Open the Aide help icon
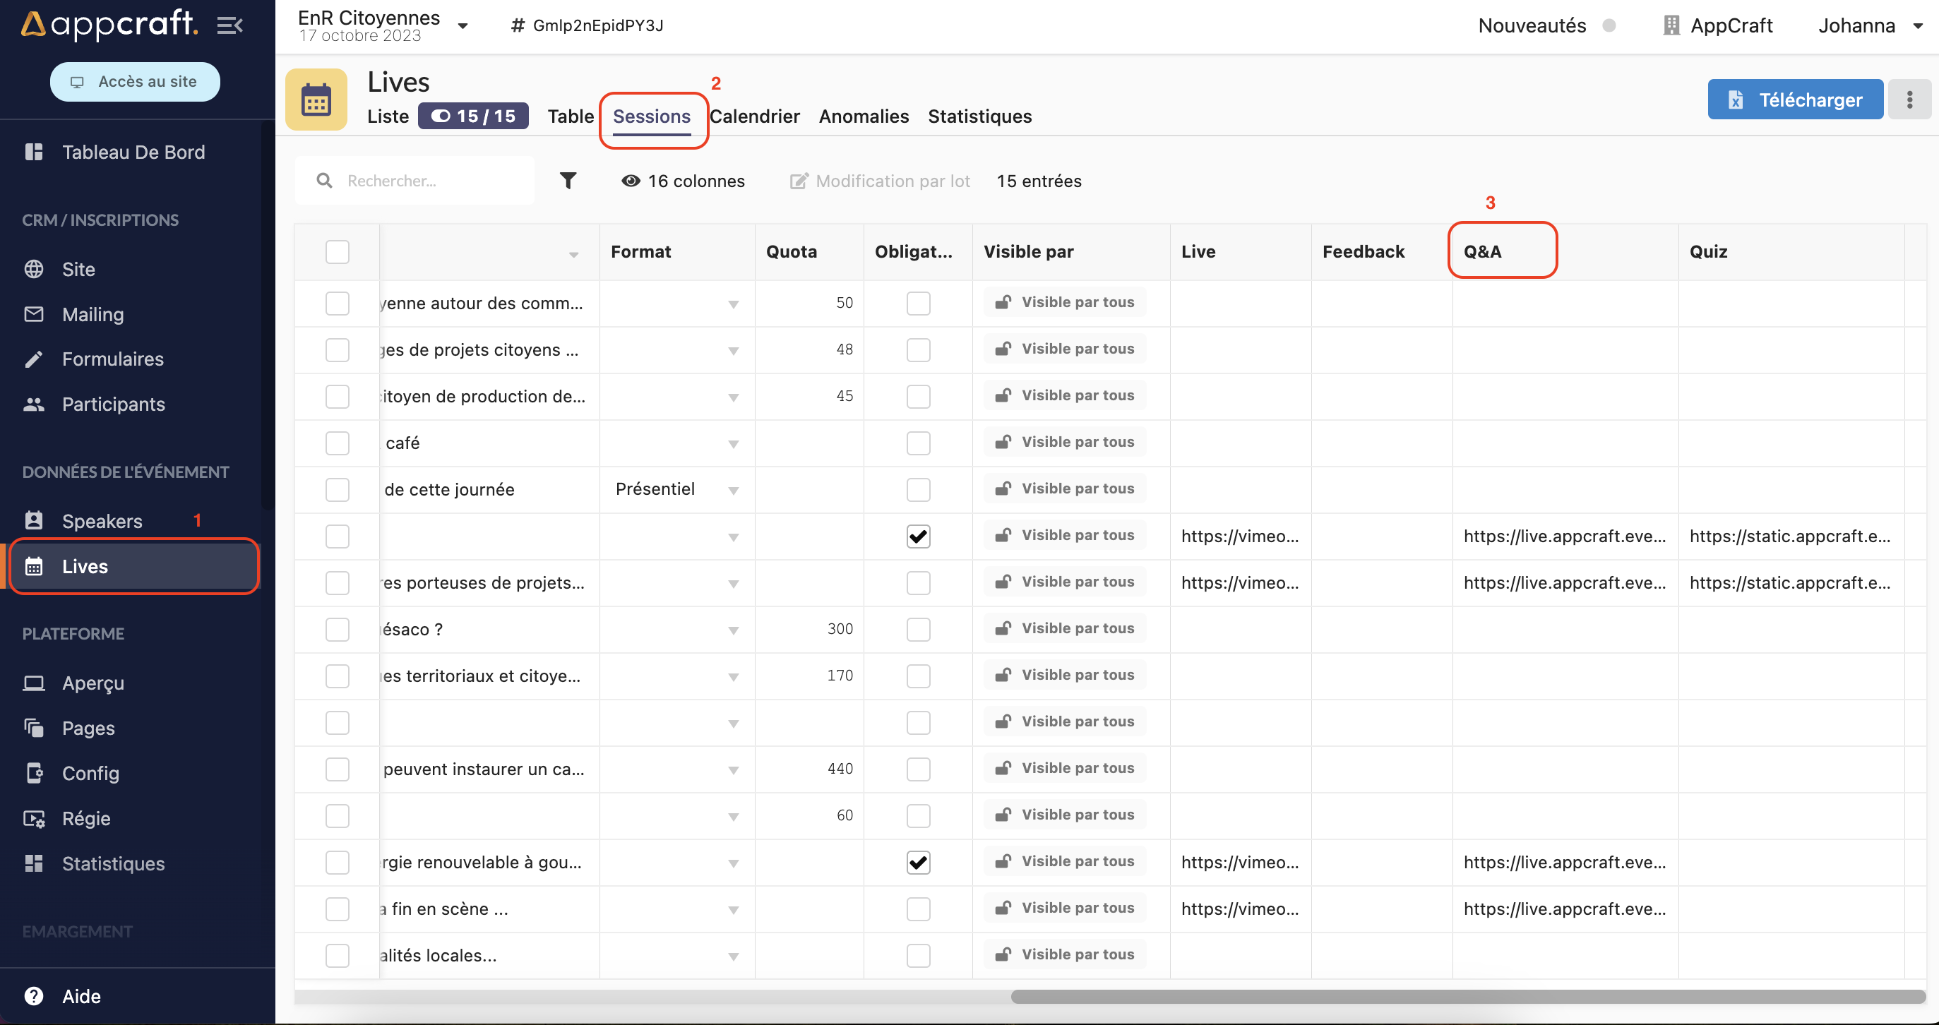This screenshot has width=1939, height=1025. tap(34, 995)
